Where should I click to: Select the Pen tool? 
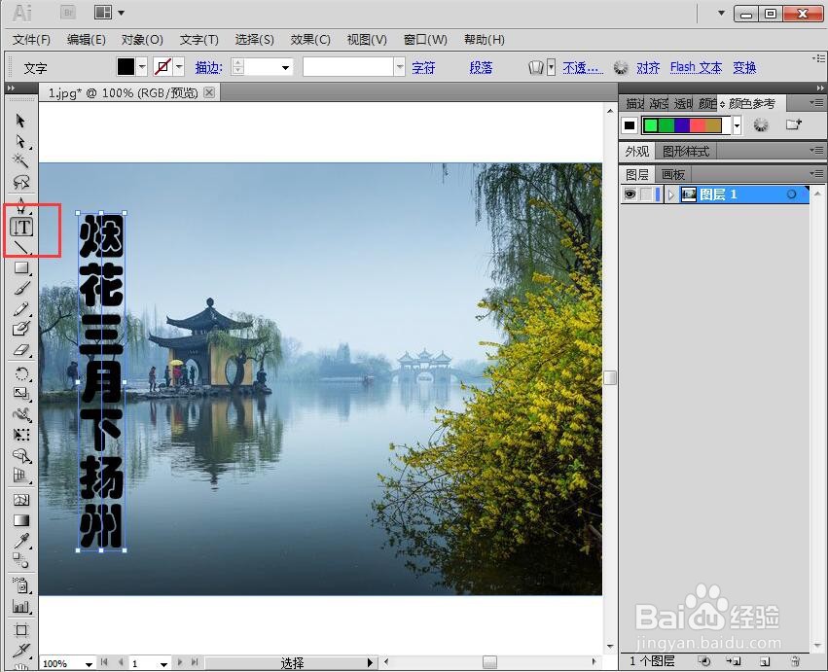tap(21, 205)
